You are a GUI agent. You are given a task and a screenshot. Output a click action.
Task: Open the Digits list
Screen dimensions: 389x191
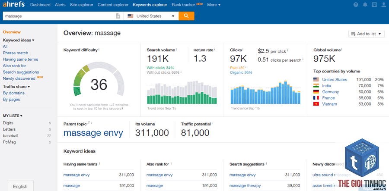click(8, 123)
